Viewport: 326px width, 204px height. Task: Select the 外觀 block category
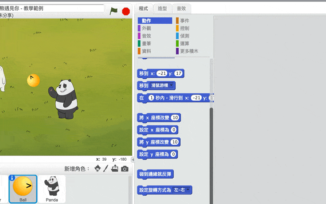(146, 28)
